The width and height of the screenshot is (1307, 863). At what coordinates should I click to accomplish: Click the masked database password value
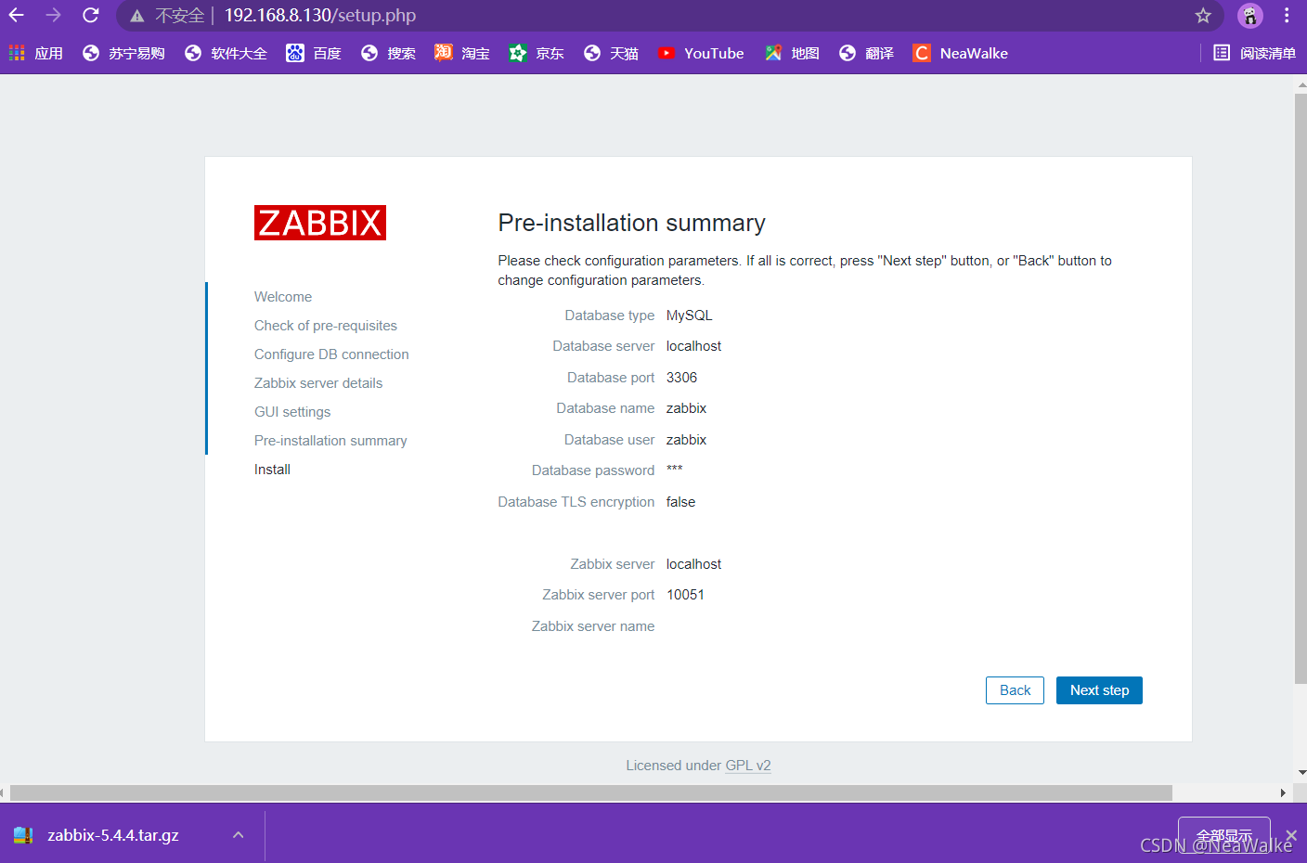click(x=675, y=470)
